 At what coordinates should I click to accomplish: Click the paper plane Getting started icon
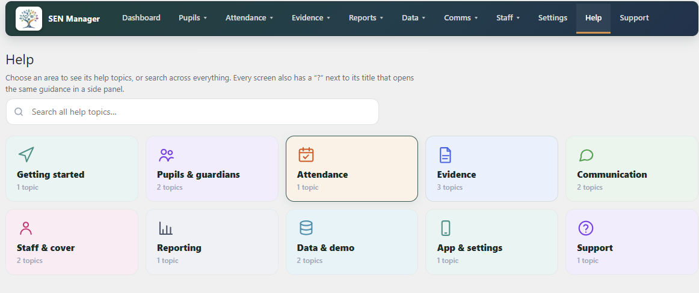coord(26,155)
